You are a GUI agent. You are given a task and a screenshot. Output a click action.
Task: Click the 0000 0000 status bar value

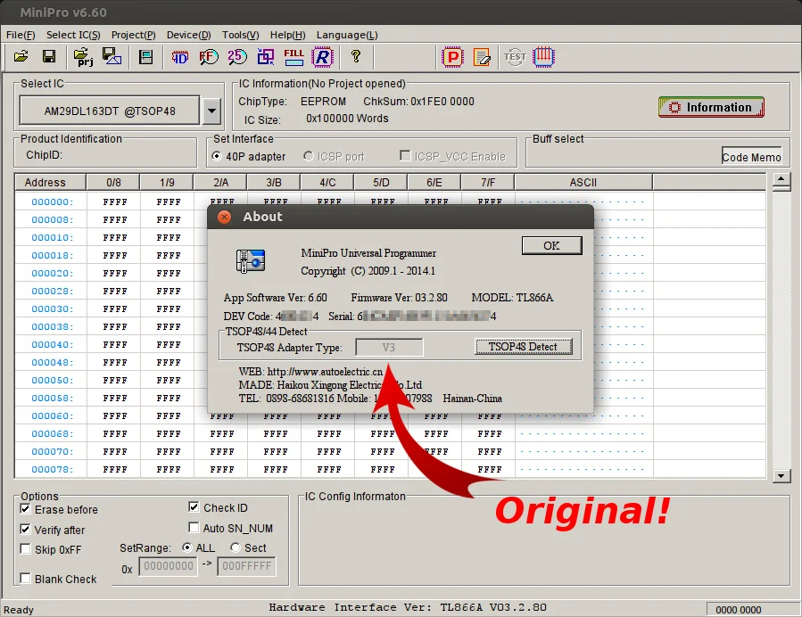pos(738,609)
